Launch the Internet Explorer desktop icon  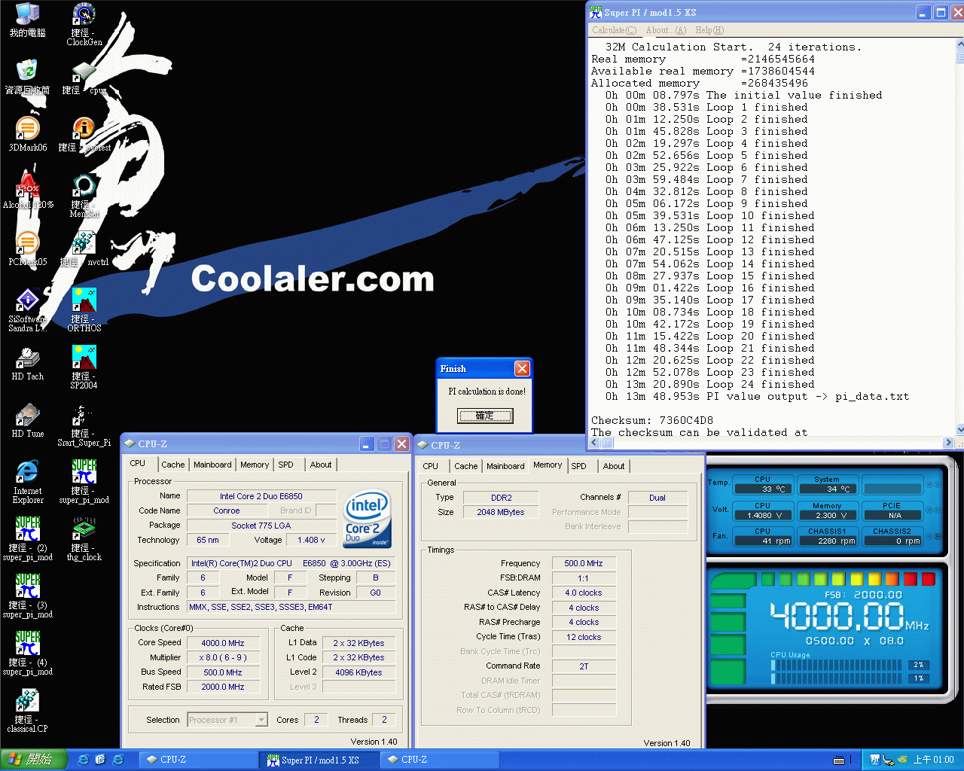[28, 482]
